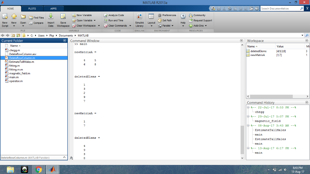Search the current folder using magnifier icon
The image size is (310, 174).
pos(307,36)
